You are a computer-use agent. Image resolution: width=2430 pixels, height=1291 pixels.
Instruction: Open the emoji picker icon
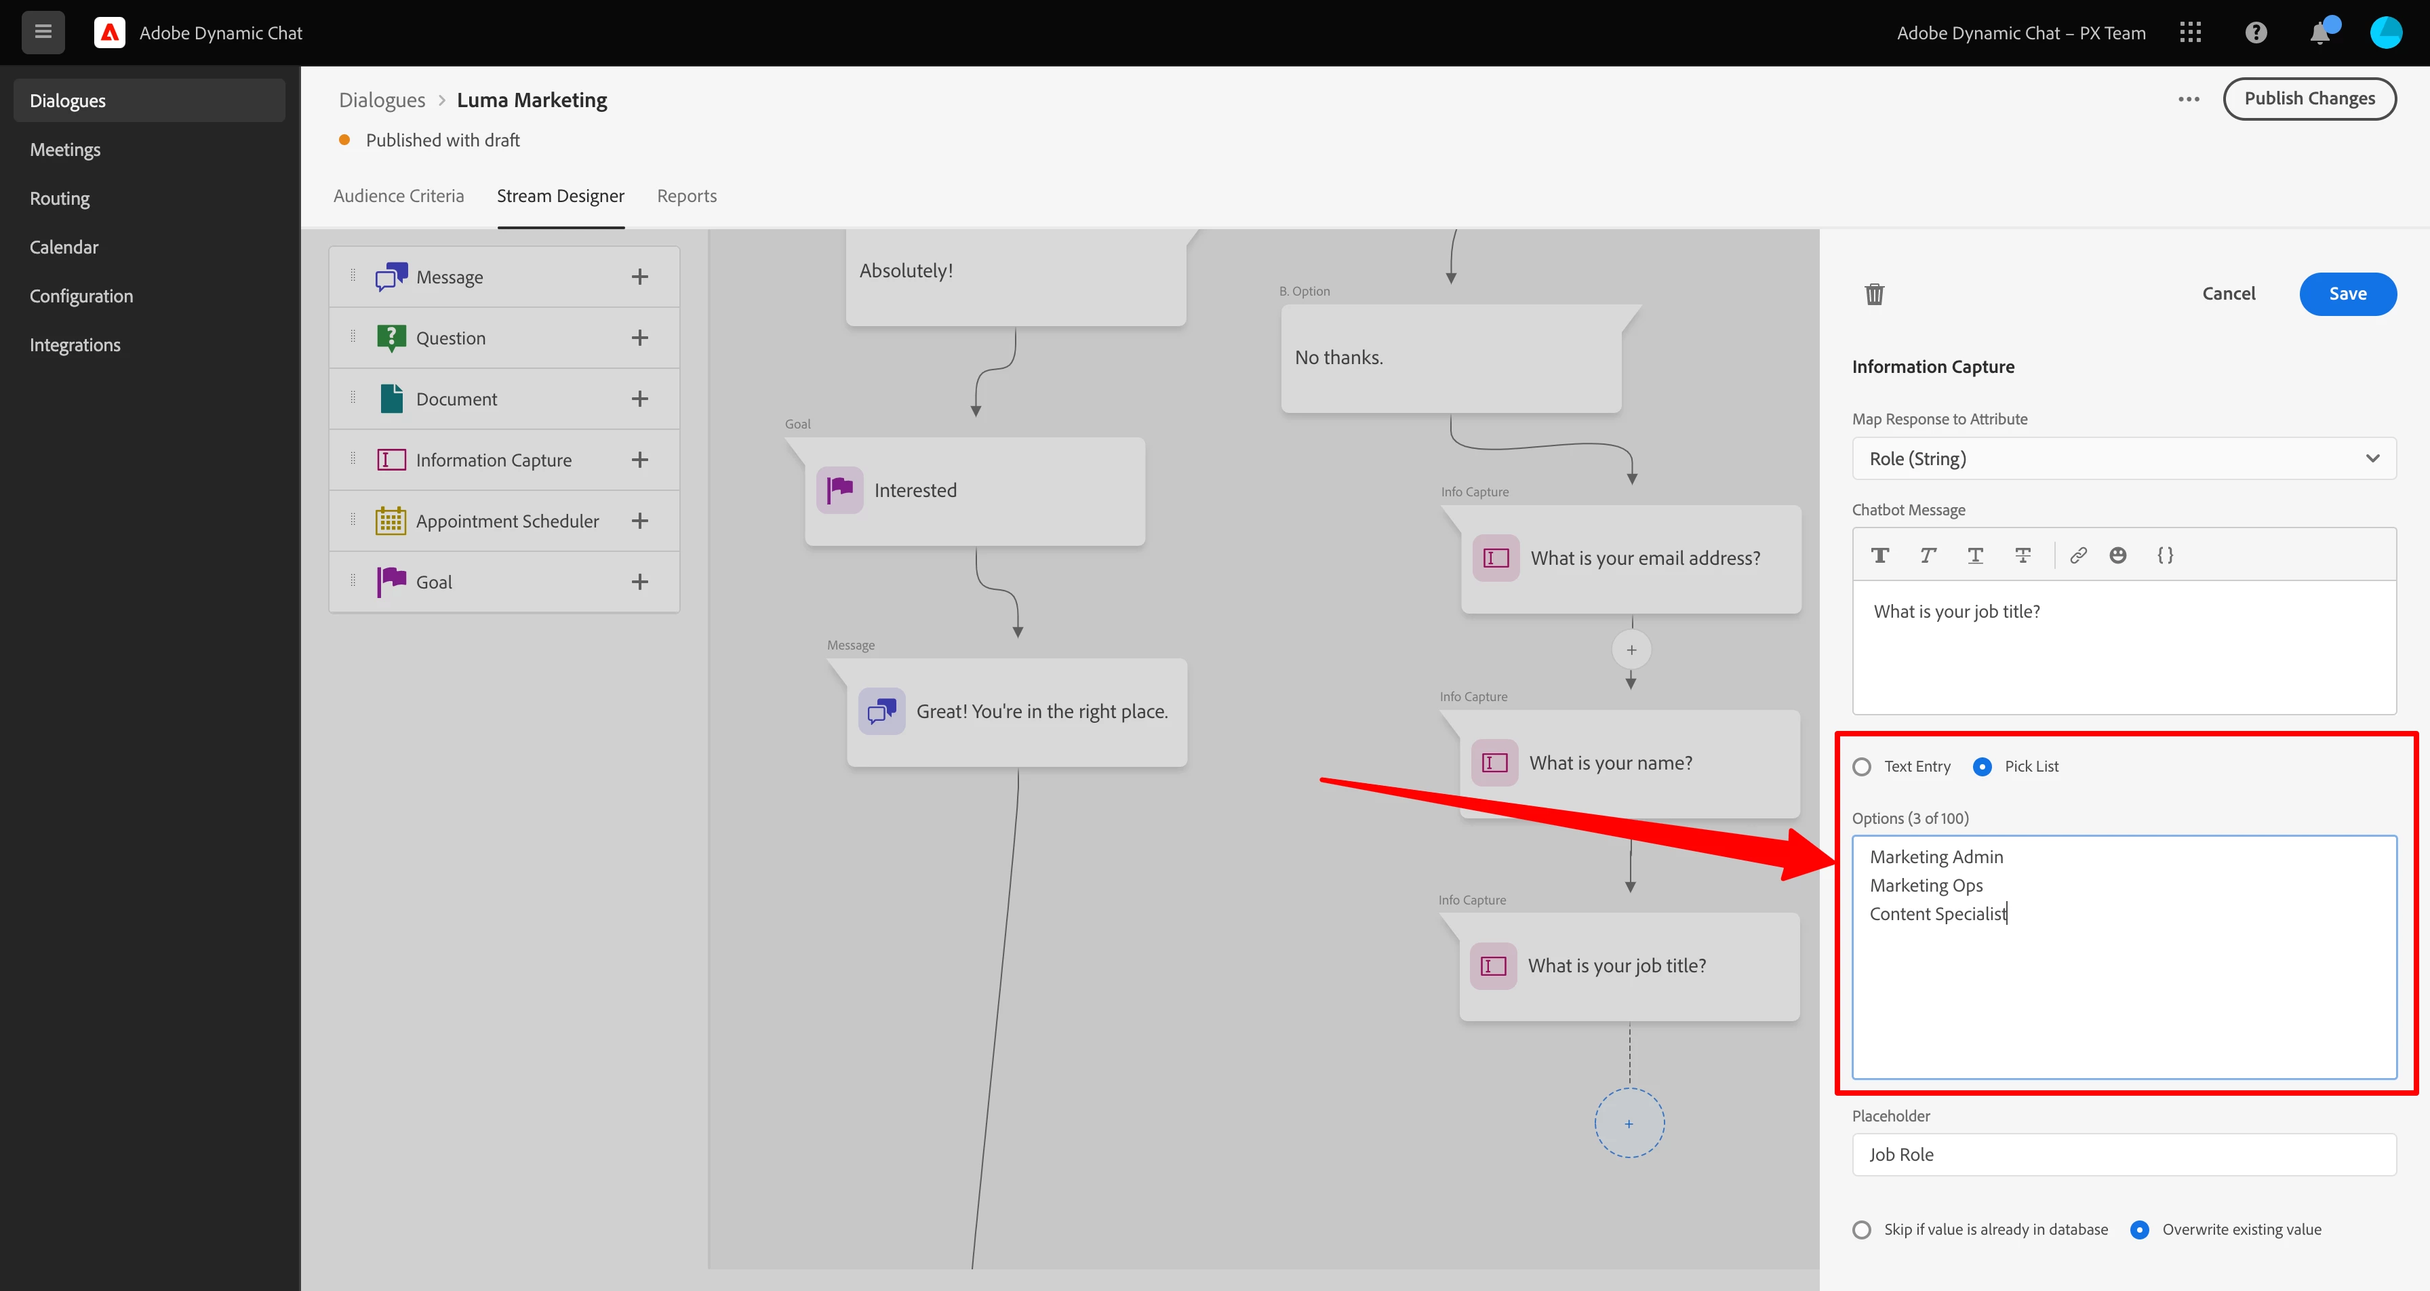point(2117,555)
